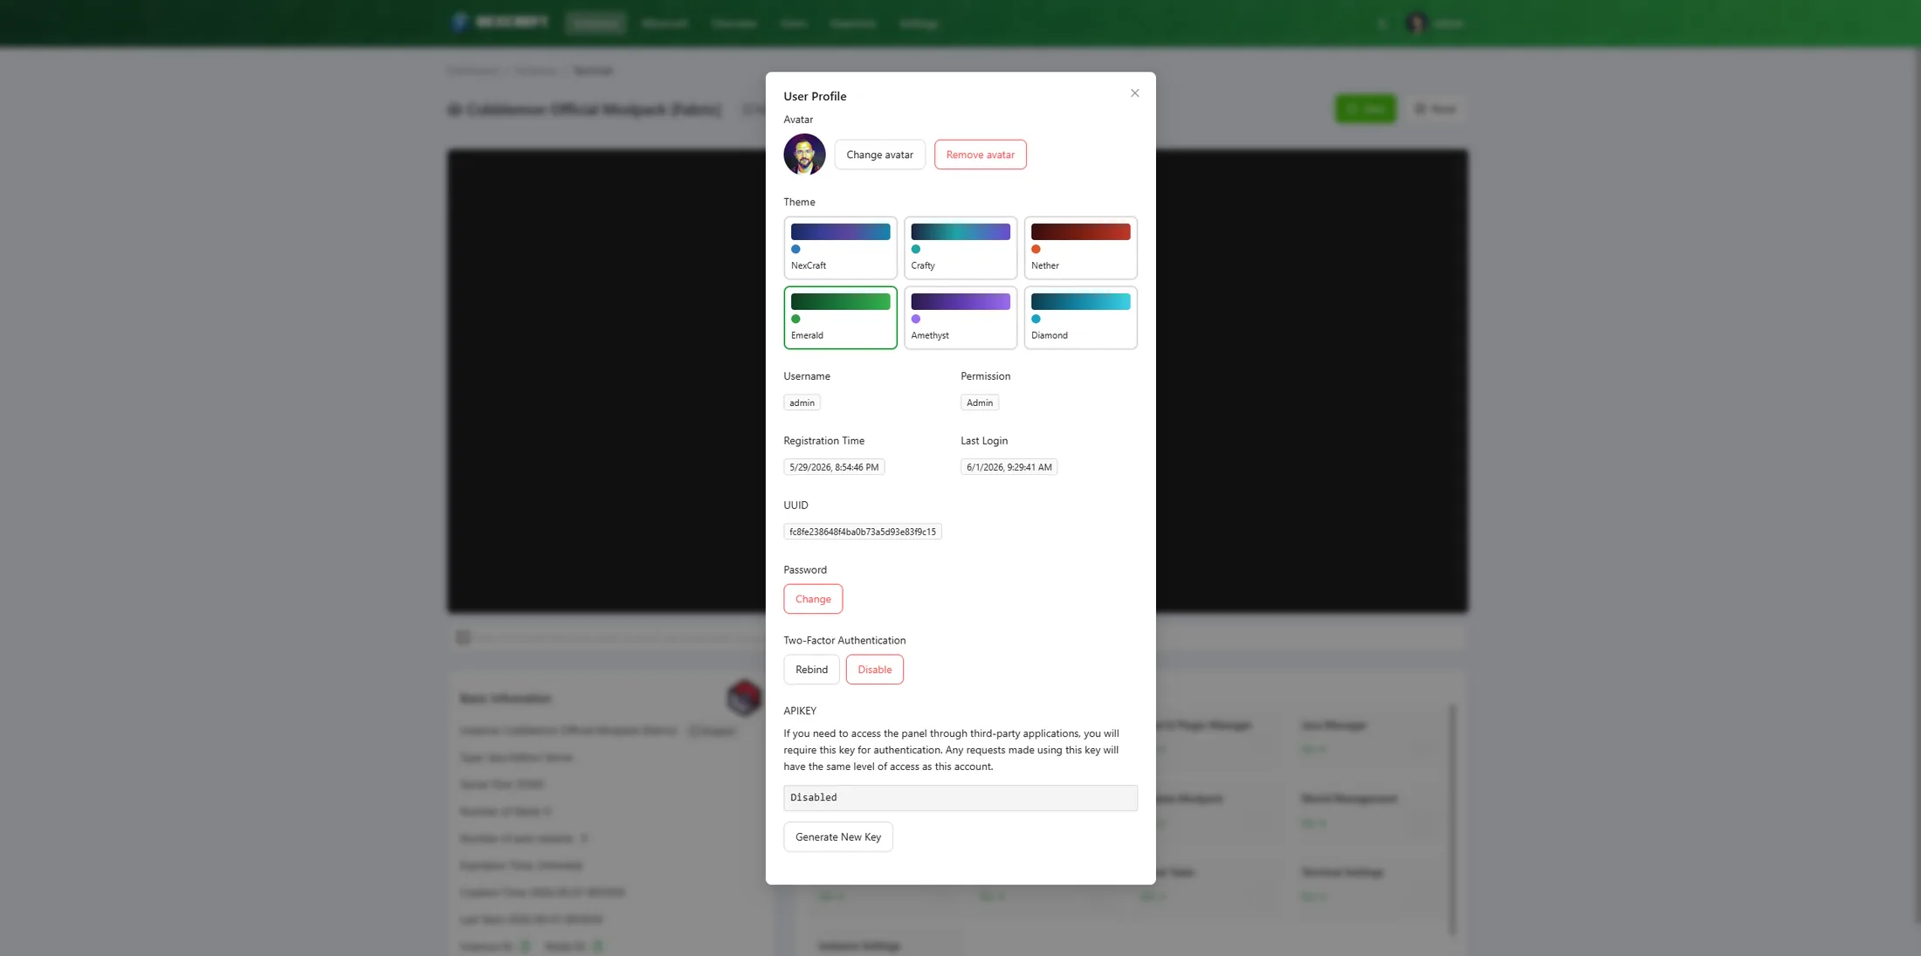Click the user avatar in top navbar

1416,24
